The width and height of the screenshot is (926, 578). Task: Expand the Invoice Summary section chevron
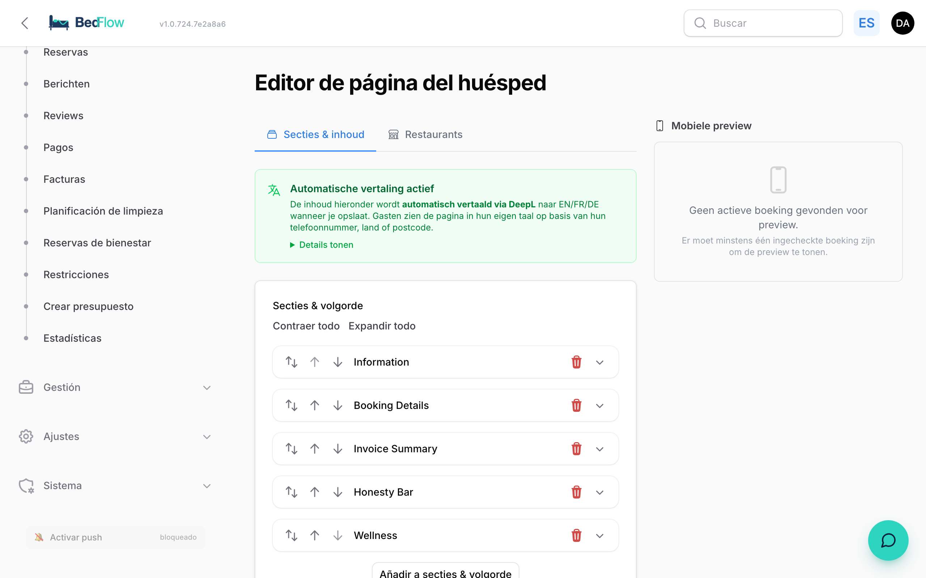point(600,449)
